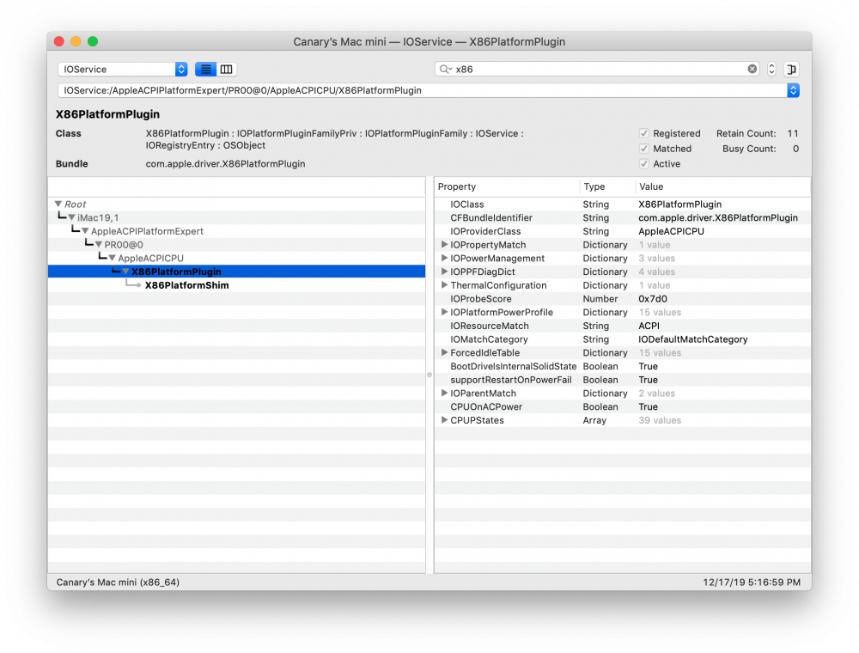This screenshot has width=859, height=653.
Task: Sort by the Value column header
Action: coord(722,186)
